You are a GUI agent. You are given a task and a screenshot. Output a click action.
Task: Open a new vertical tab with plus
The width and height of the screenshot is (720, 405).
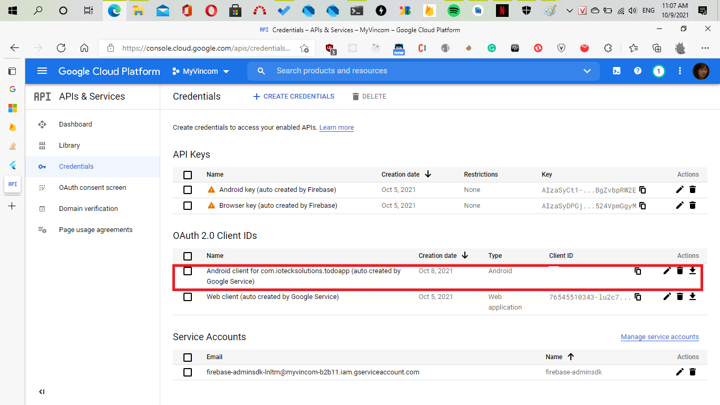pos(12,206)
